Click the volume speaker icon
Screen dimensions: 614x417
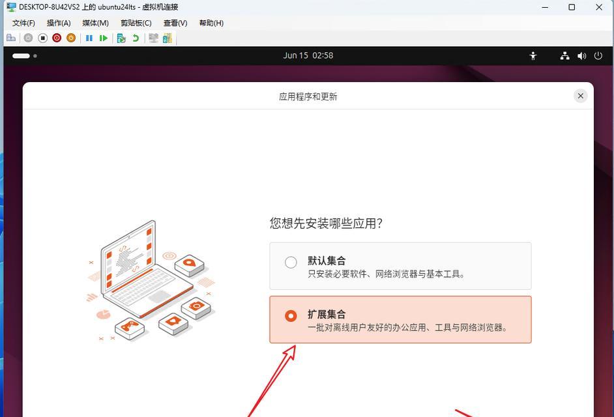pos(581,55)
